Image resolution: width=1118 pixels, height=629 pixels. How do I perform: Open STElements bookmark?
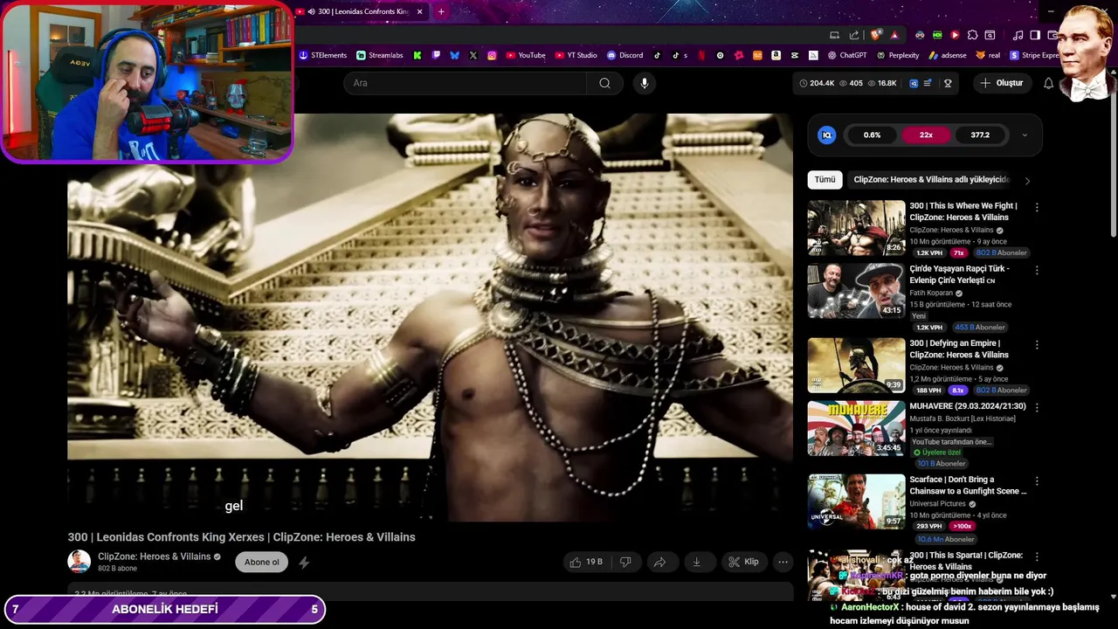click(323, 55)
